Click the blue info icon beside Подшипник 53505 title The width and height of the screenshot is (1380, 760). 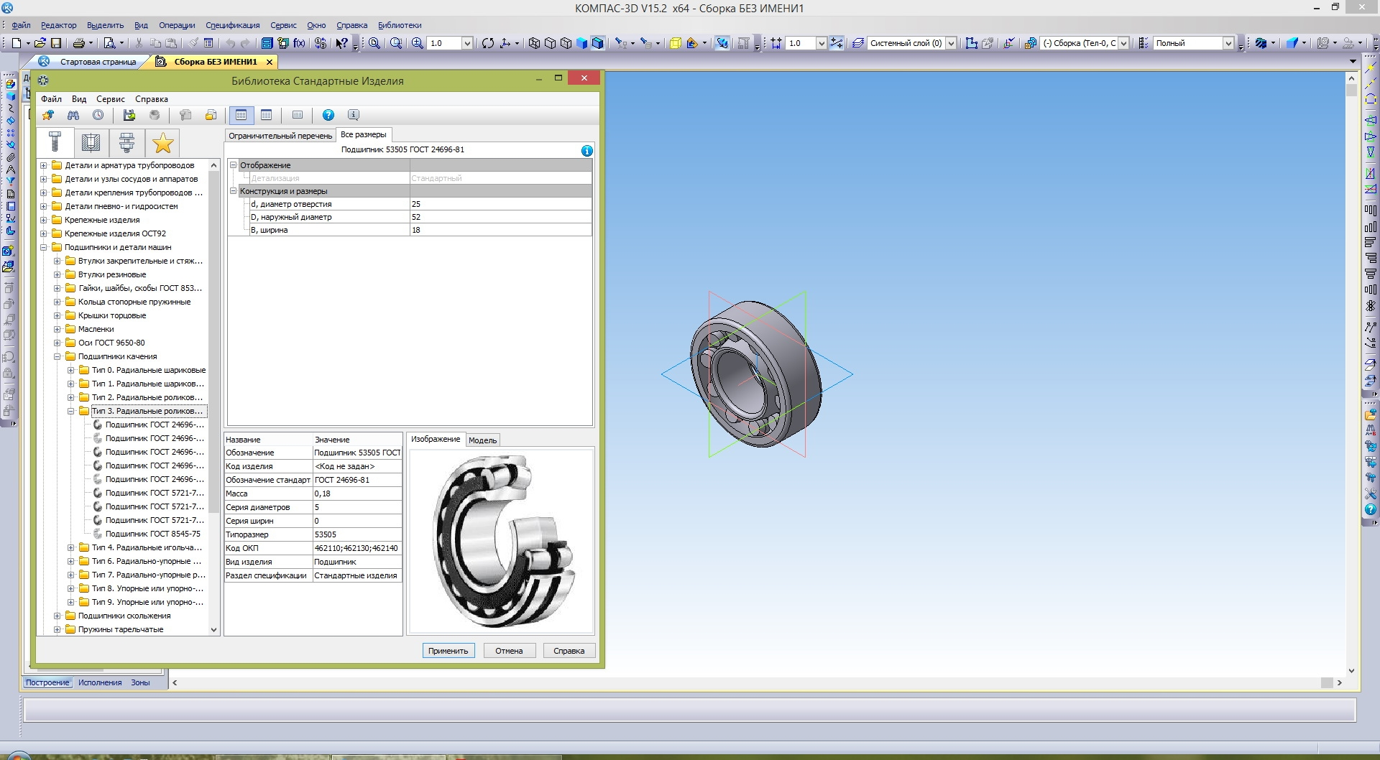point(587,151)
